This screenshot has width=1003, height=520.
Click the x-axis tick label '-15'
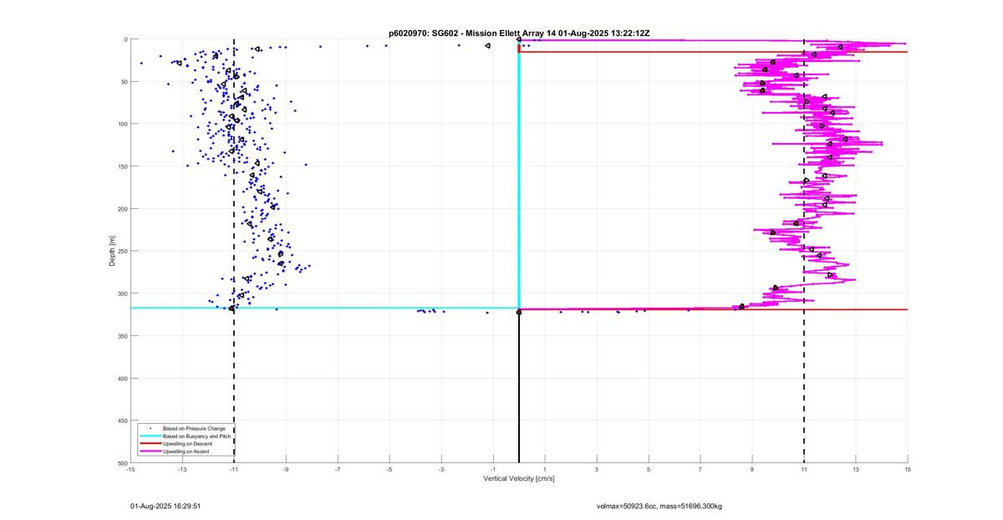click(130, 470)
